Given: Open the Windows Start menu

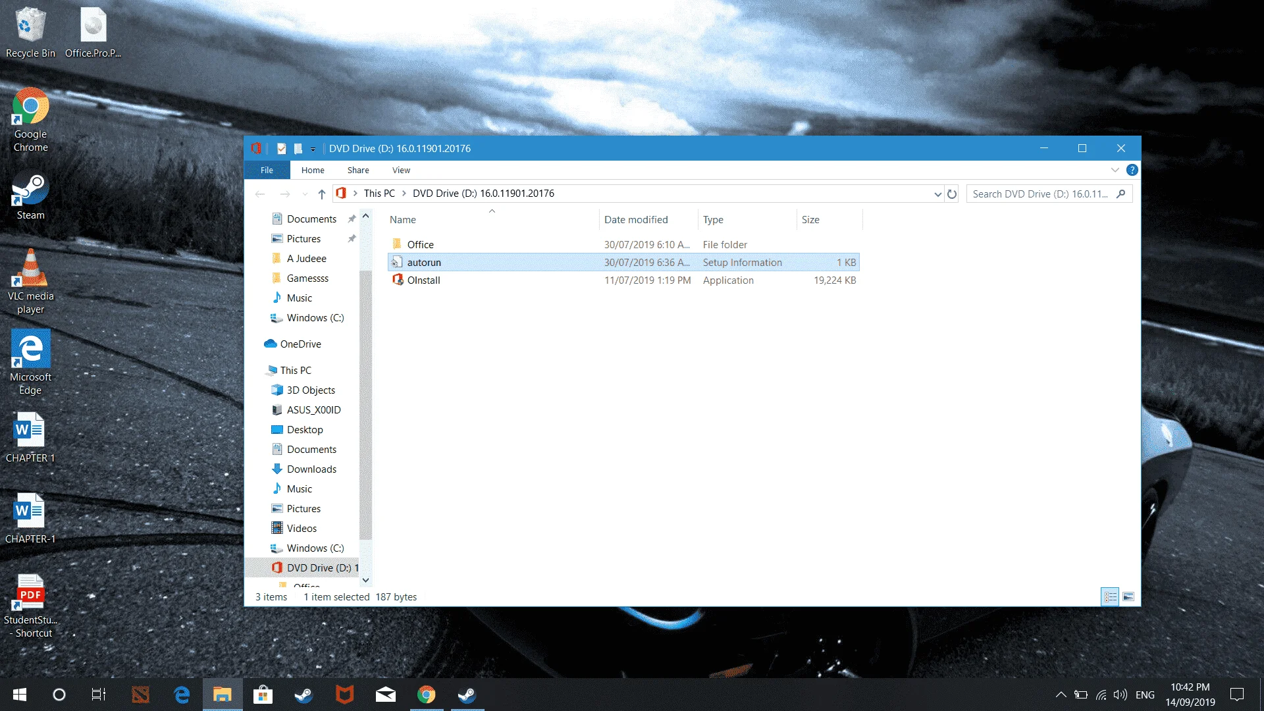Looking at the screenshot, I should (x=20, y=695).
